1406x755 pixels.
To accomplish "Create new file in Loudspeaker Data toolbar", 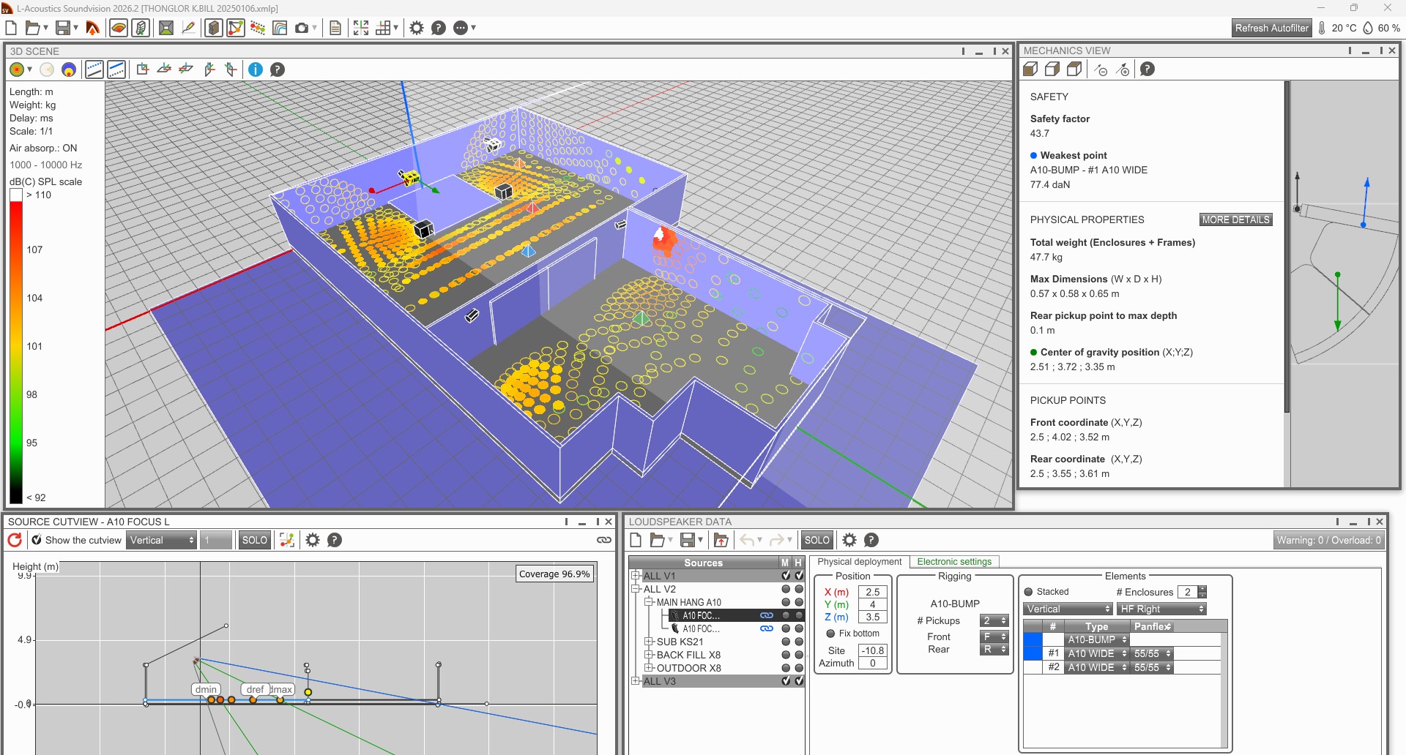I will (636, 540).
